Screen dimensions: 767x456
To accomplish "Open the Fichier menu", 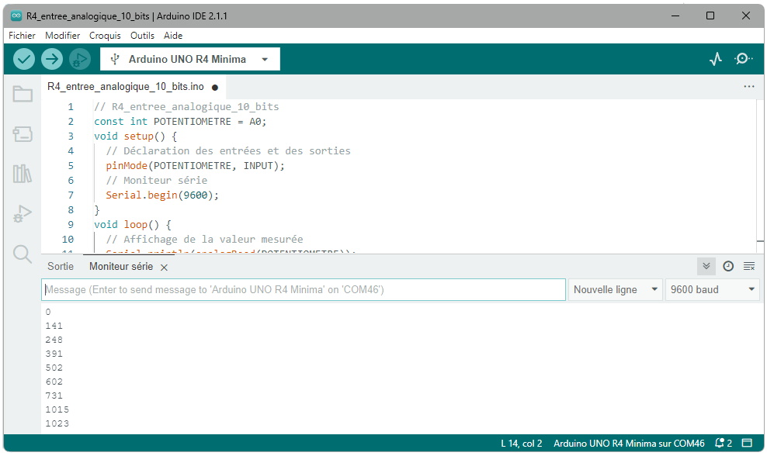I will click(x=22, y=36).
